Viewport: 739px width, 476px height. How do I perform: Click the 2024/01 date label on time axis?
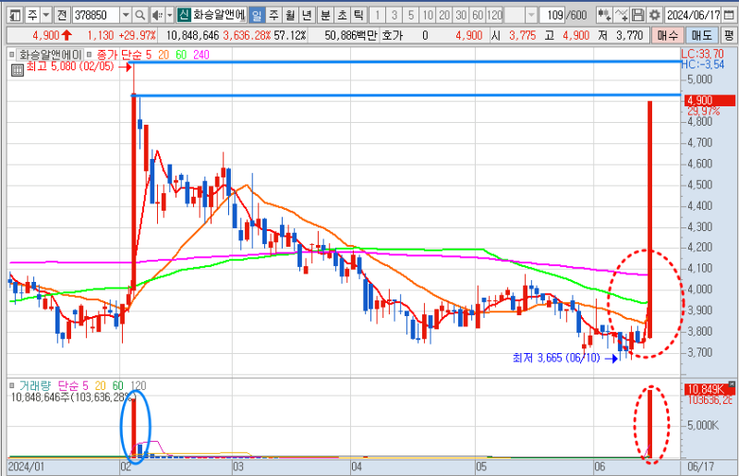pyautogui.click(x=27, y=467)
